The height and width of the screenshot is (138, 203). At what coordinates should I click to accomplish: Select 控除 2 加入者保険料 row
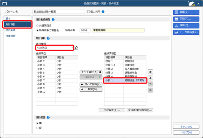coord(125,69)
